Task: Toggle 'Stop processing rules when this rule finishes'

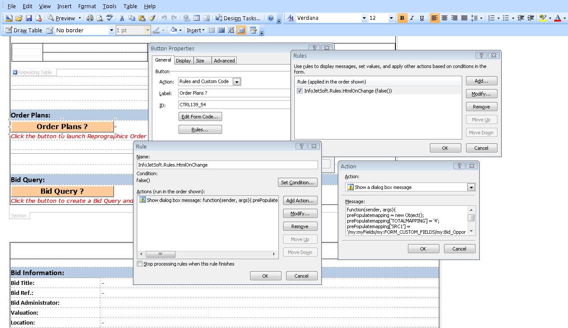Action: (139, 264)
